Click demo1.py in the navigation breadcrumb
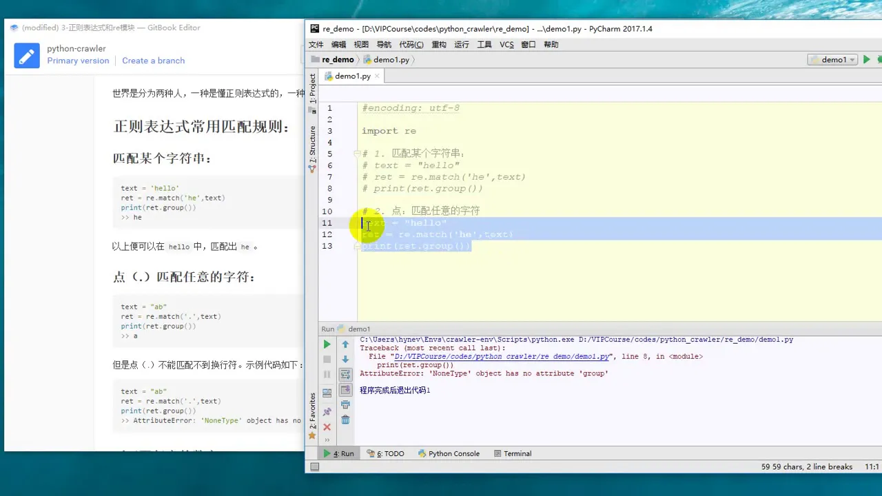 tap(386, 60)
